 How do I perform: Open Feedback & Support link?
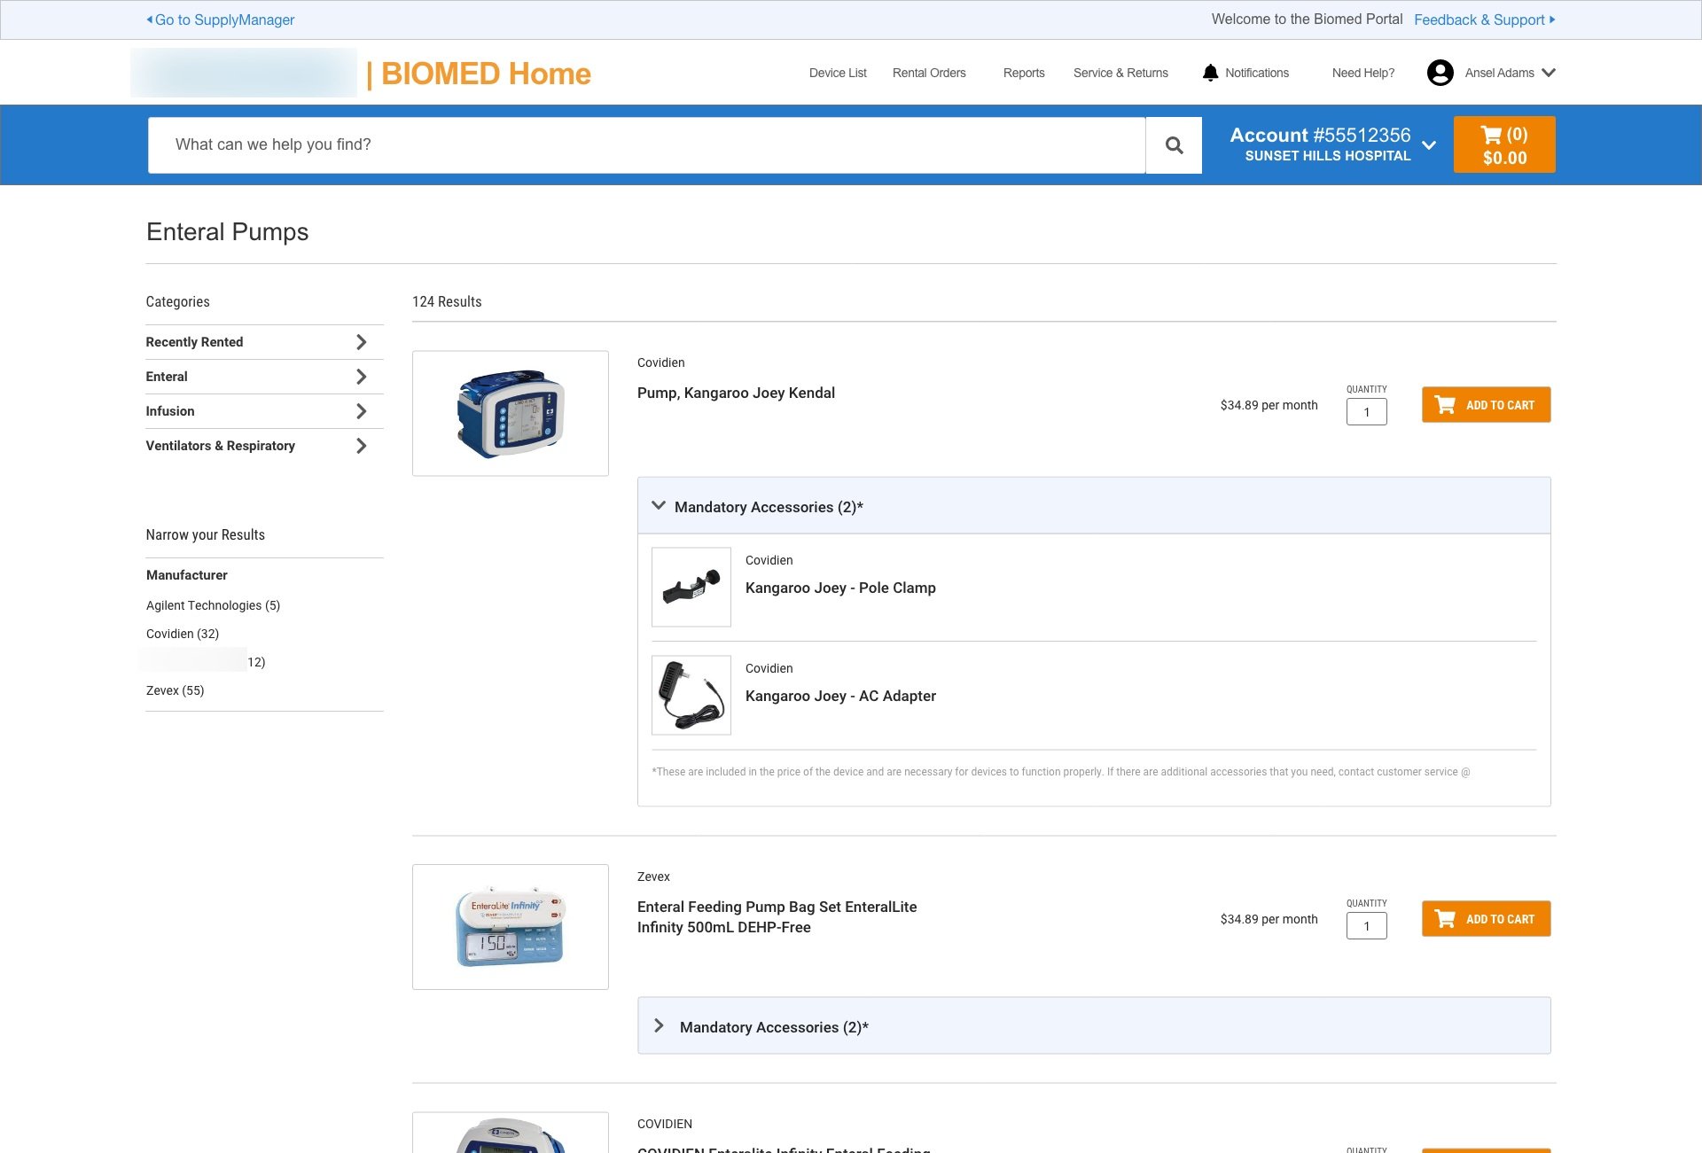(x=1484, y=19)
